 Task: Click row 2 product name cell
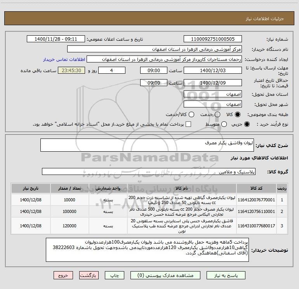click(x=182, y=211)
